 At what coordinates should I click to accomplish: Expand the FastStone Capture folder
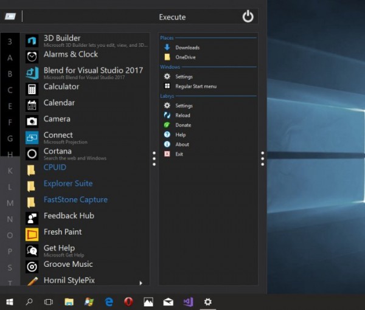click(x=31, y=202)
